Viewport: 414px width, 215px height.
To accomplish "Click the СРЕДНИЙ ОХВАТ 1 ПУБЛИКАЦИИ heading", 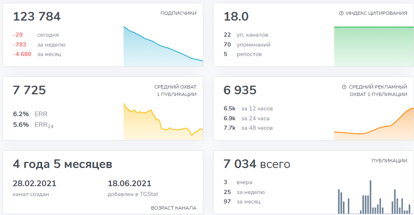I will coord(175,91).
